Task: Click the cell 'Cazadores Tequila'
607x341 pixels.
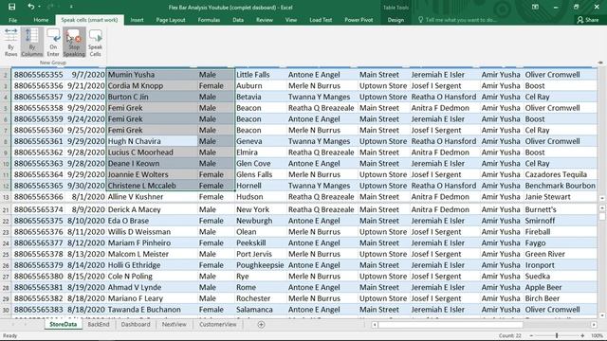Action: click(560, 174)
